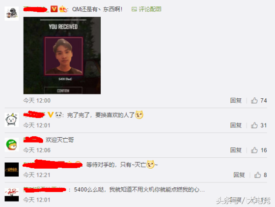Like the comment showing 8 likes
The height and width of the screenshot is (207, 275).
pos(257,175)
